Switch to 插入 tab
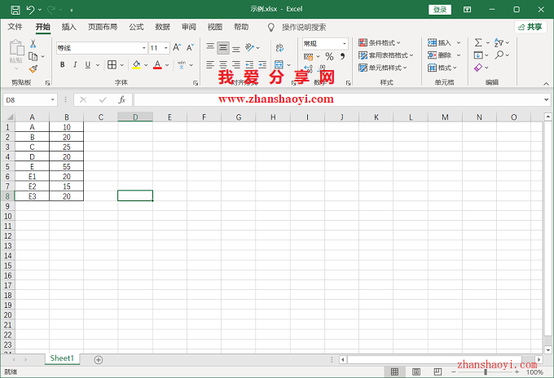554x378 pixels. coord(69,27)
